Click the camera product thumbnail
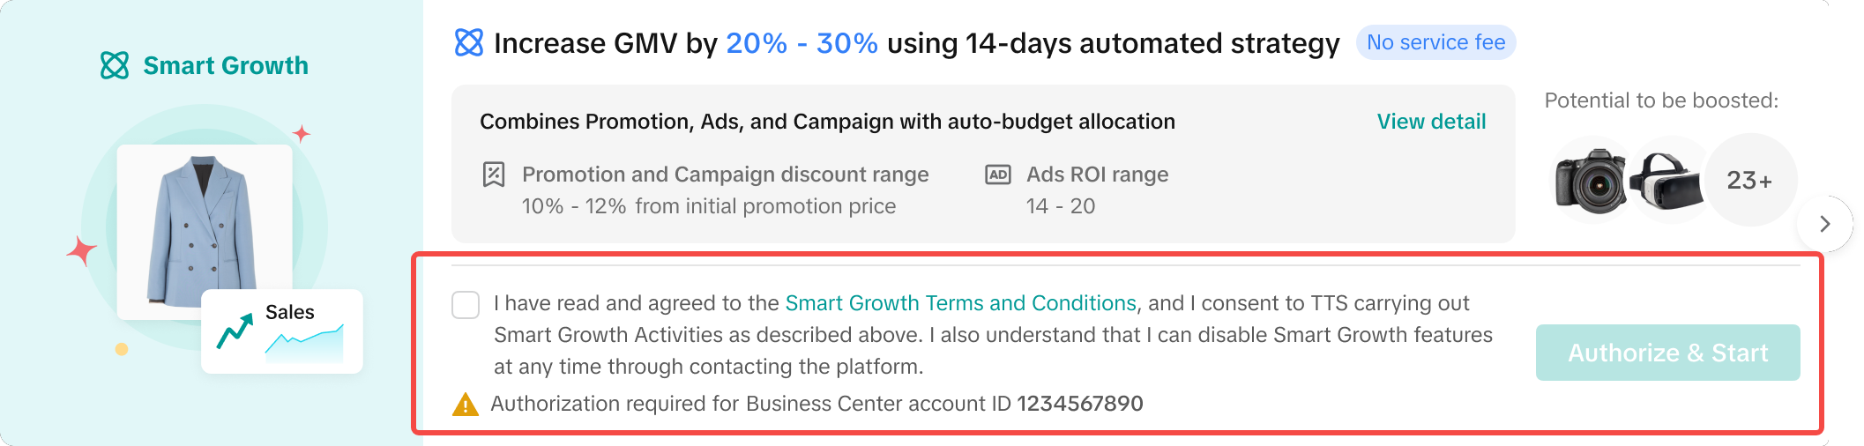 click(1591, 181)
